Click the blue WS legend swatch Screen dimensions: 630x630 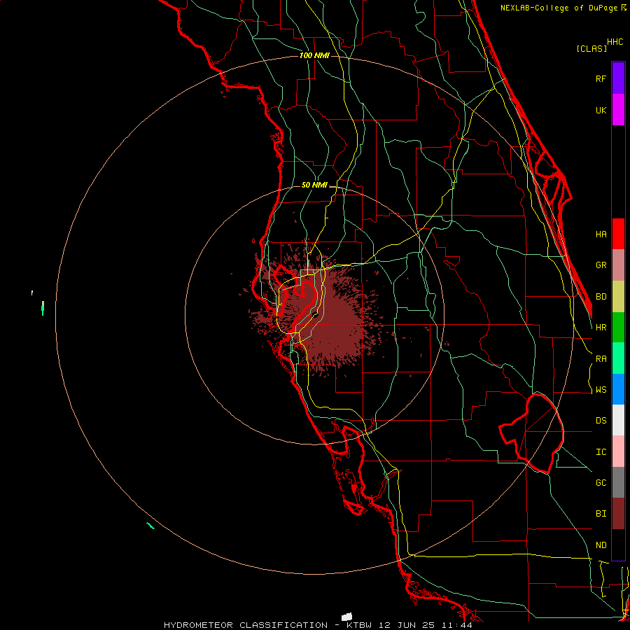pos(618,389)
